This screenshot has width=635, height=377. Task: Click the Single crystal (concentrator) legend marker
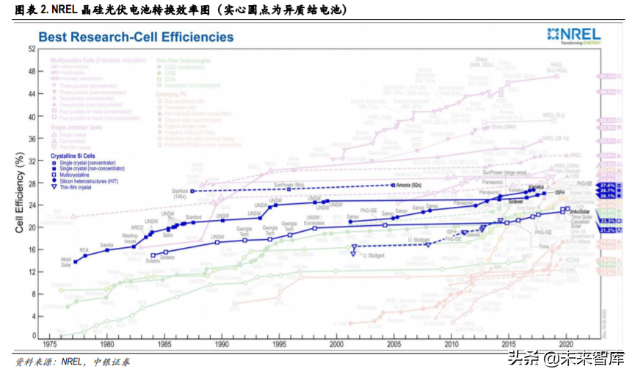tap(54, 163)
